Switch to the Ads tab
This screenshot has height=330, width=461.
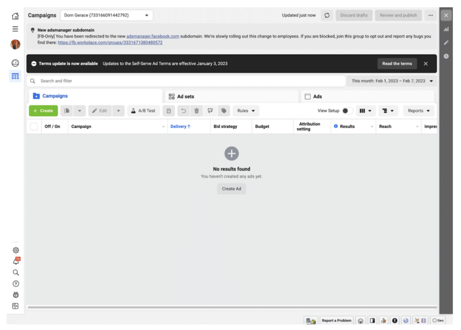(367, 96)
